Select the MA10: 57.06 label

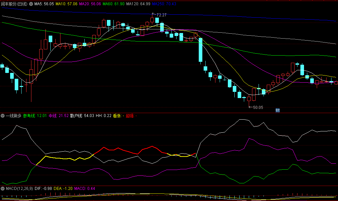[66, 4]
